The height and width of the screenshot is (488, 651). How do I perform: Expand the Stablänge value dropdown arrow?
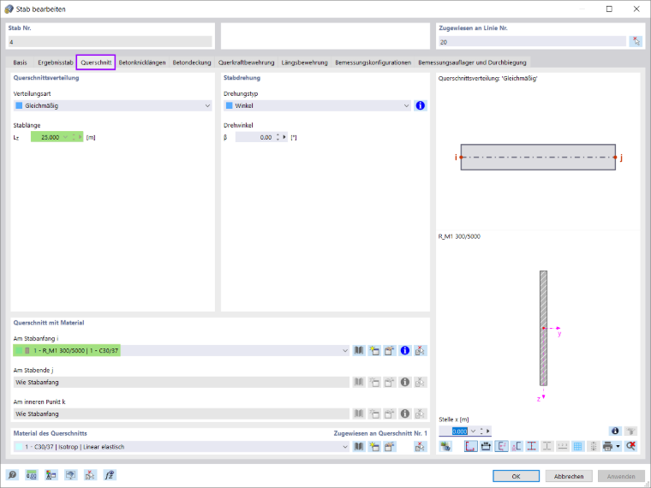tap(65, 137)
